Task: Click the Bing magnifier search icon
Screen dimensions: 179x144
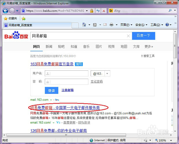Action: 170,11
